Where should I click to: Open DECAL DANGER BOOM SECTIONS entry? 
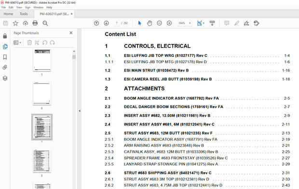(x=174, y=107)
